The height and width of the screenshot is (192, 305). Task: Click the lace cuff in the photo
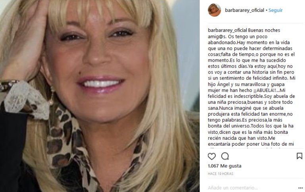click(x=26, y=100)
